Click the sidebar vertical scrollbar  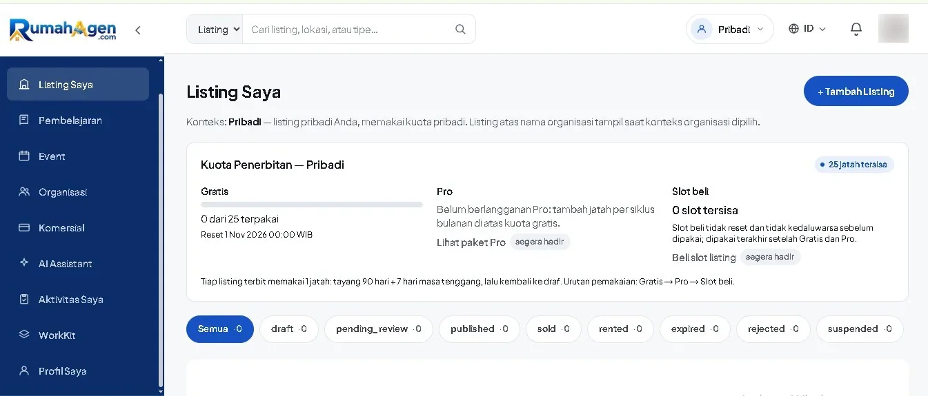click(x=161, y=241)
